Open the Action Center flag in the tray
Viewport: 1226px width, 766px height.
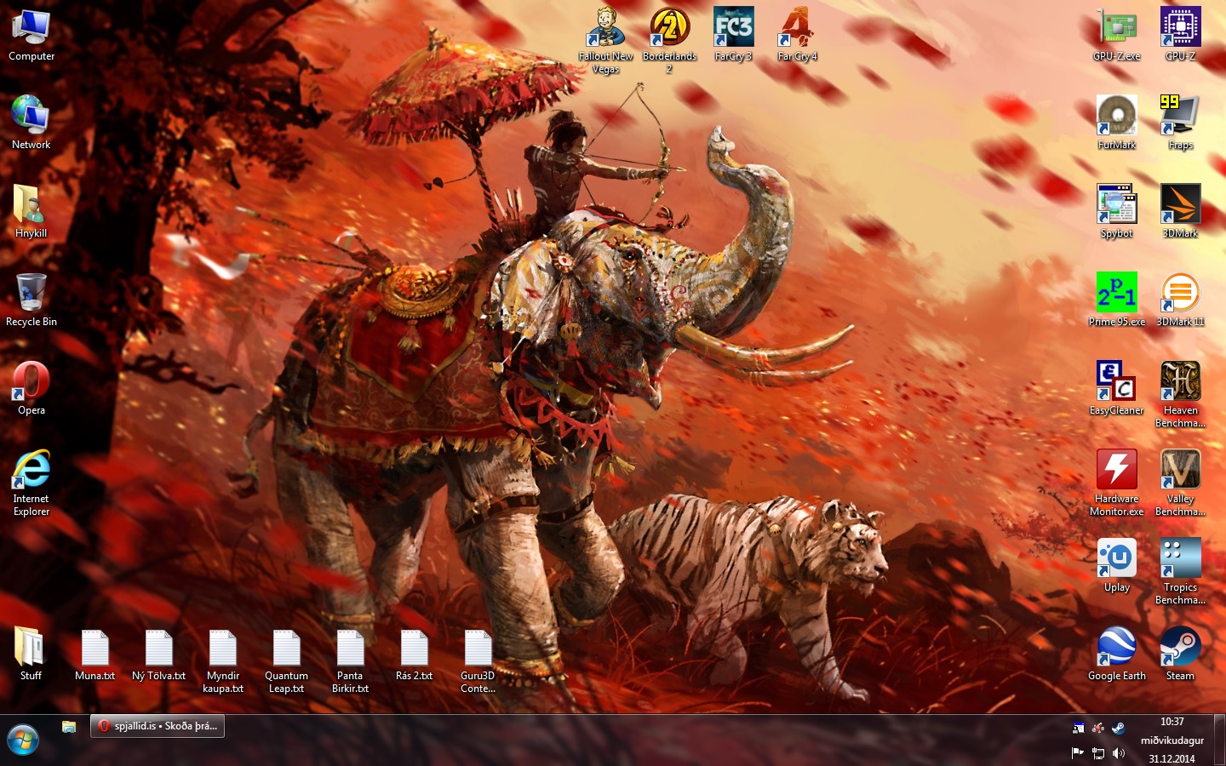tap(1076, 752)
